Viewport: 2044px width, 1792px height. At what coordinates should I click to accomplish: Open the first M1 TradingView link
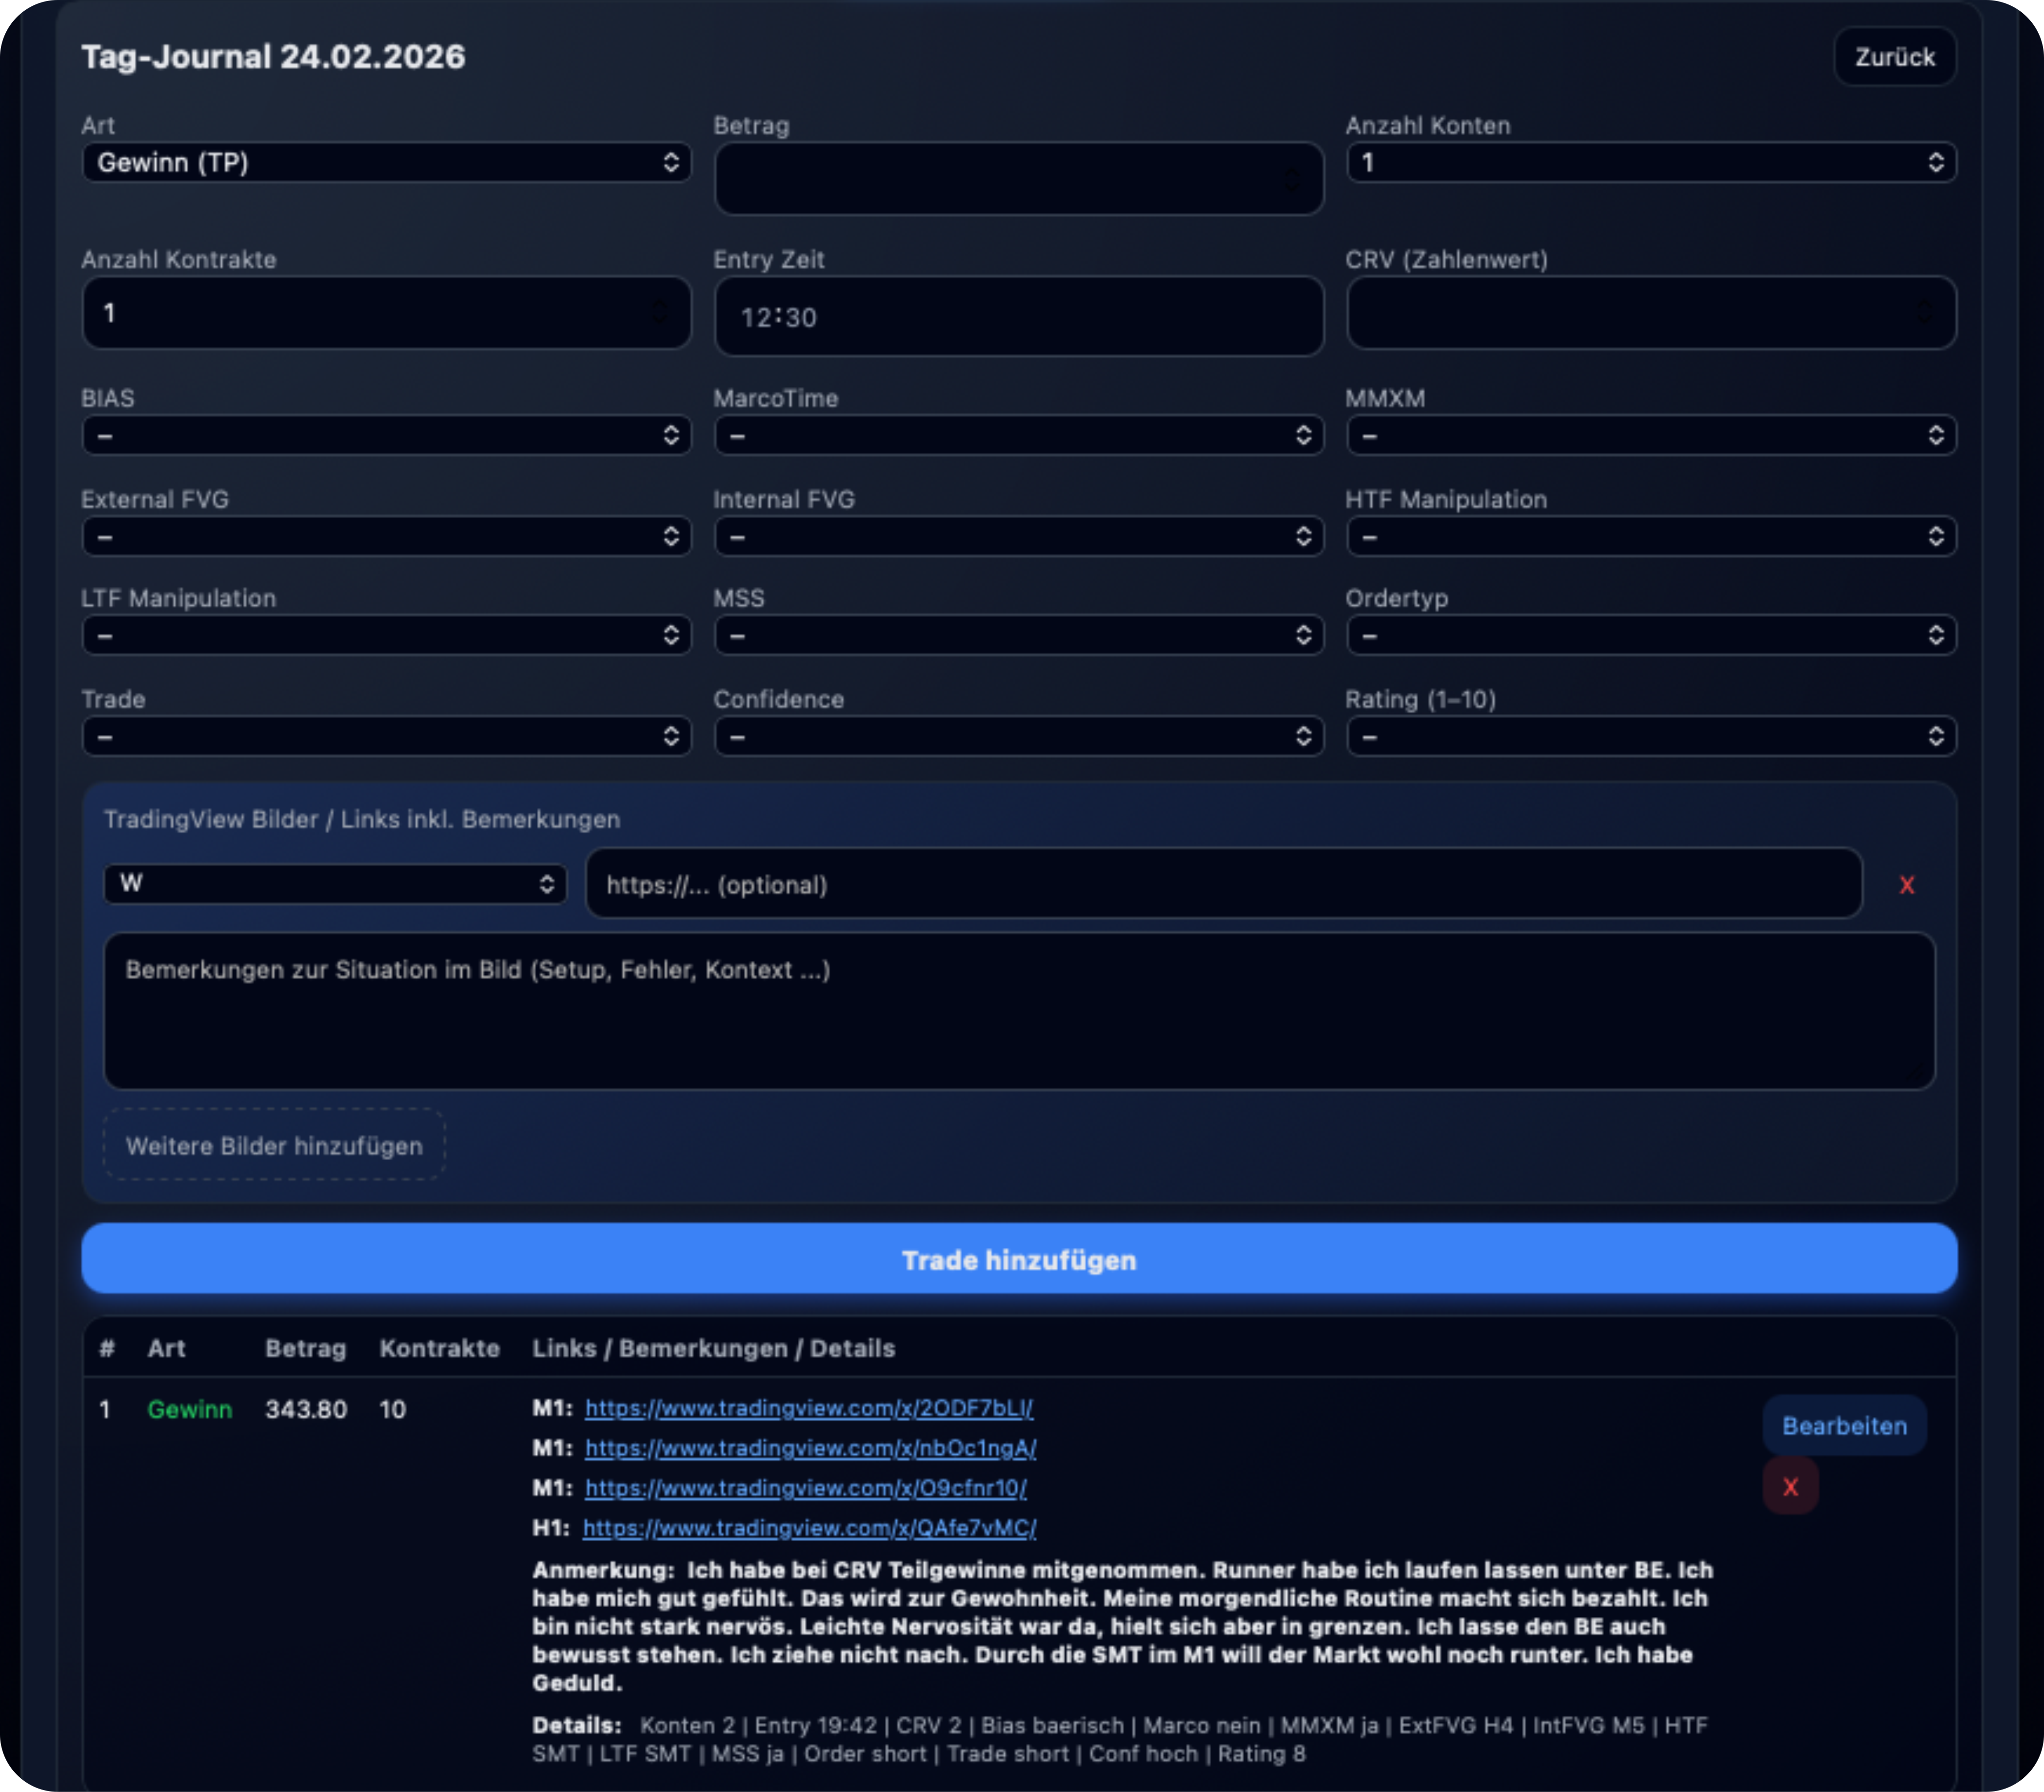coord(808,1408)
